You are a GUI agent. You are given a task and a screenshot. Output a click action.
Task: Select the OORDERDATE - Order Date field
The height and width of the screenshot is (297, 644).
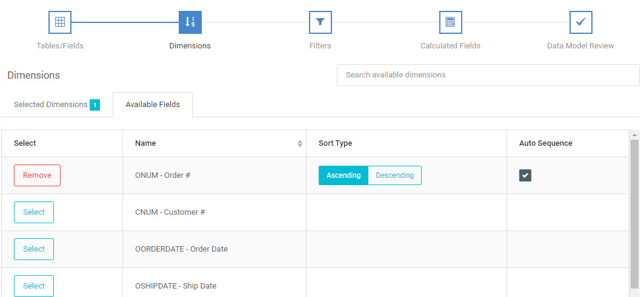(34, 249)
